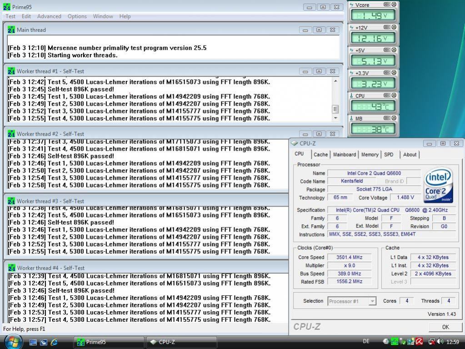This screenshot has height=349, width=465.
Task: Click the Package value Socket 775 LGA
Action: pyautogui.click(x=374, y=189)
